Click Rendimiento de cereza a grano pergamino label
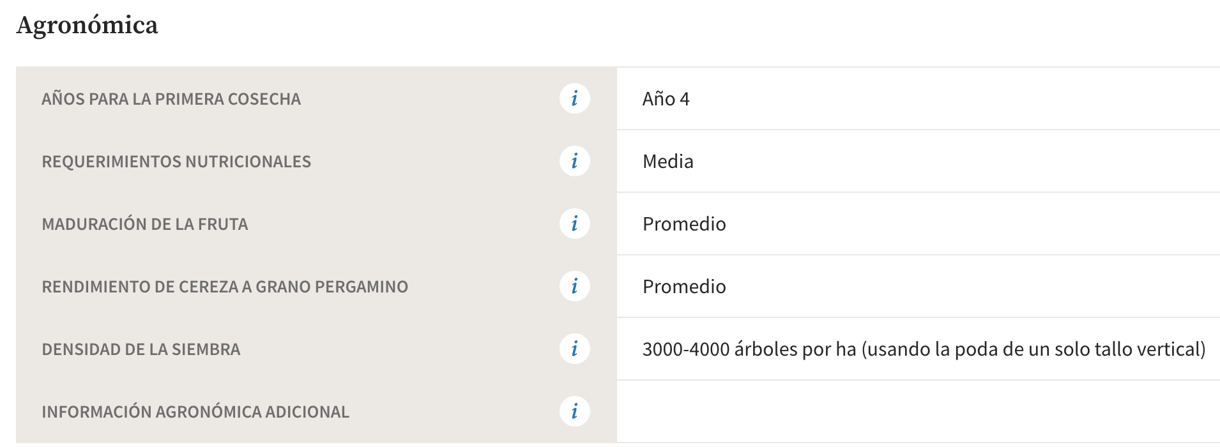This screenshot has height=447, width=1220. click(x=225, y=287)
